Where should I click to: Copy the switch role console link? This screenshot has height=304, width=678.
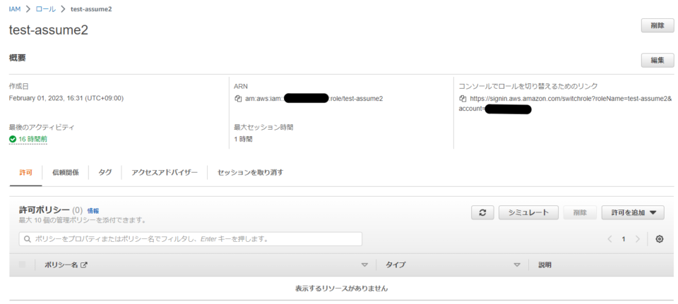(x=463, y=99)
